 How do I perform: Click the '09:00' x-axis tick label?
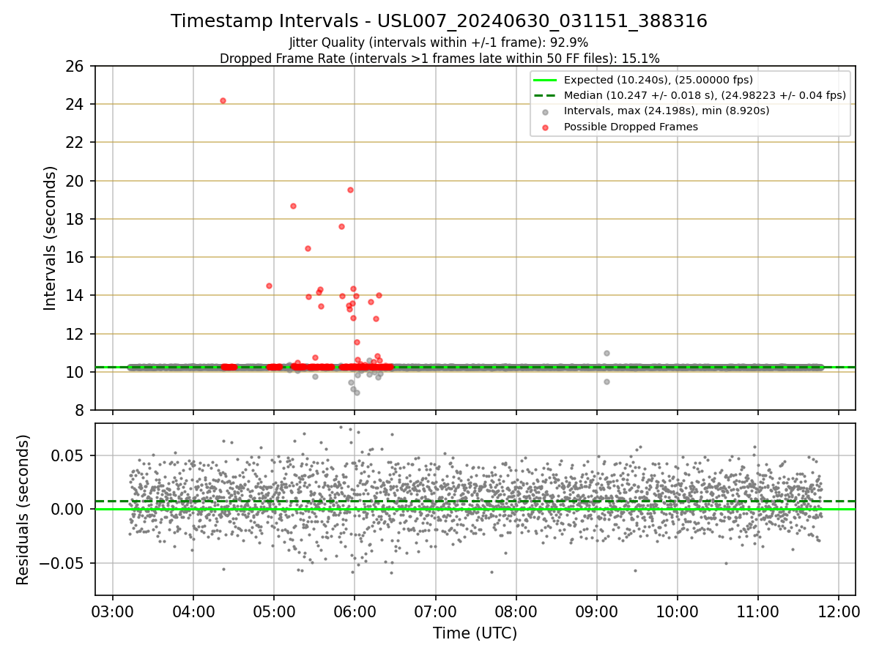[596, 611]
